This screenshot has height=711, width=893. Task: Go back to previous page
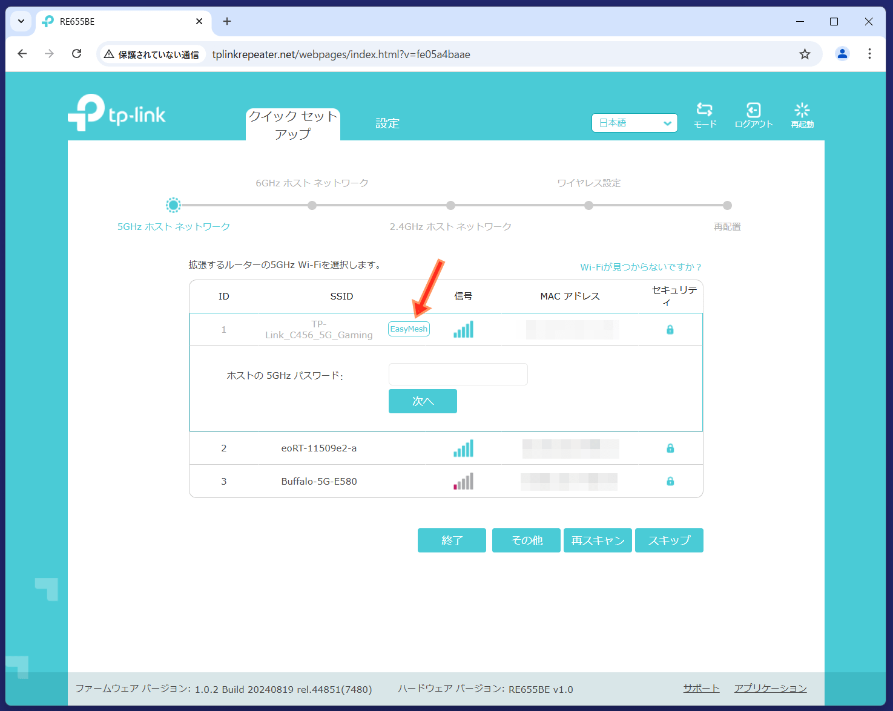[22, 54]
